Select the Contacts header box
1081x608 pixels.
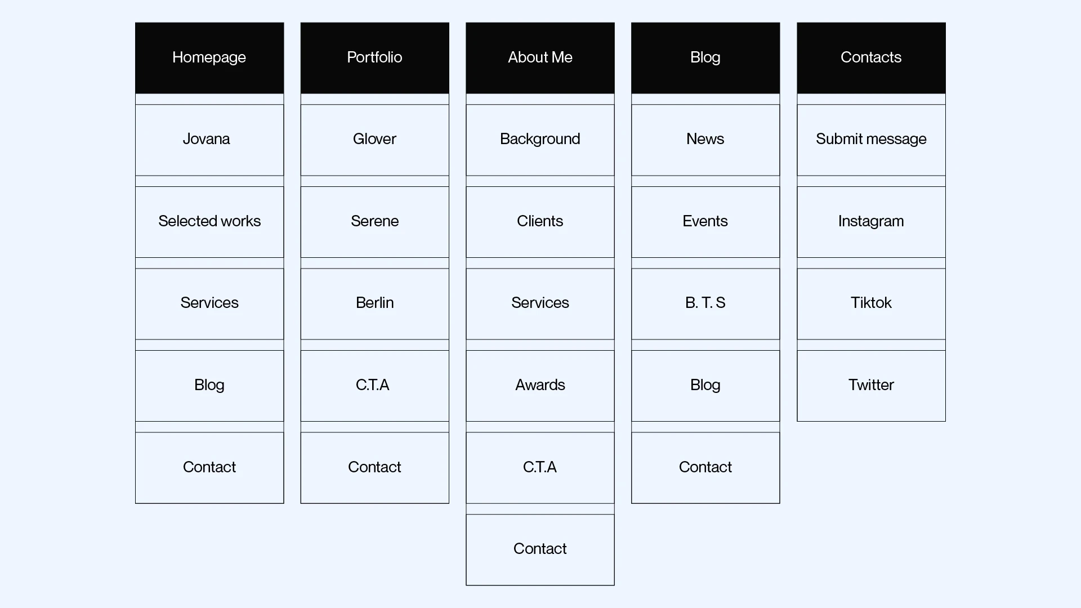871,57
